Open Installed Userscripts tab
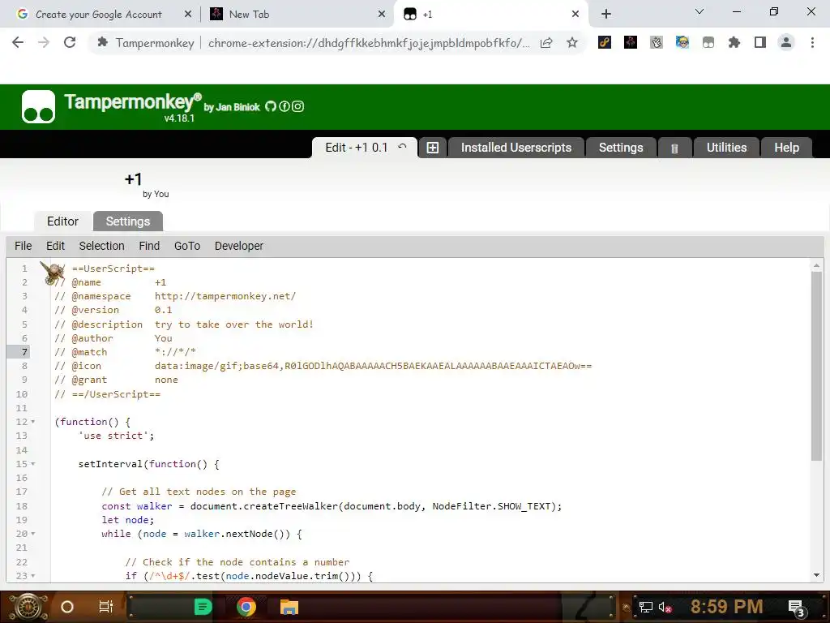This screenshot has height=623, width=830. click(516, 148)
